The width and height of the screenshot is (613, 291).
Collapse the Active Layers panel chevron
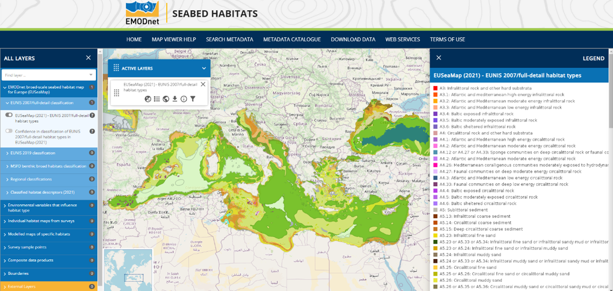(x=204, y=68)
